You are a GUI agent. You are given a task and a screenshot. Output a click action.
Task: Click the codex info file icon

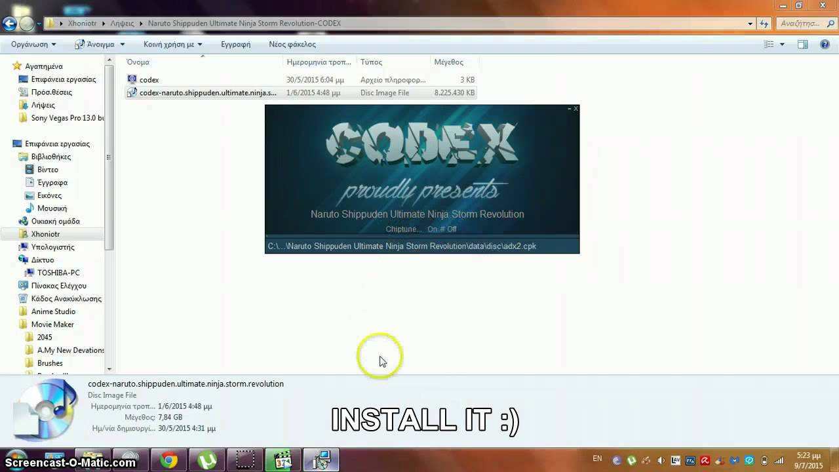click(132, 79)
